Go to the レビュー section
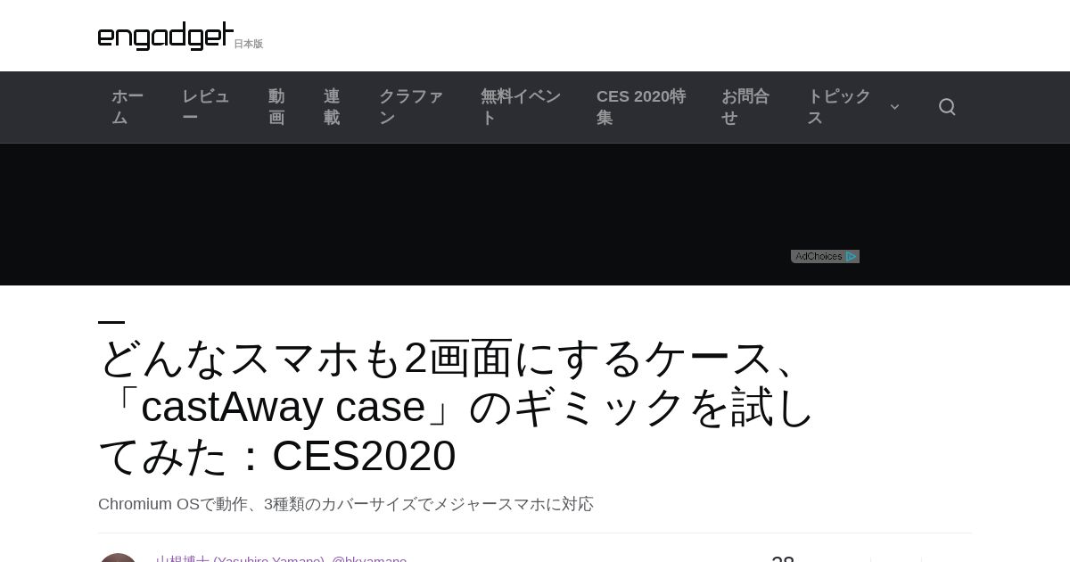Image resolution: width=1070 pixels, height=562 pixels. pos(206,107)
